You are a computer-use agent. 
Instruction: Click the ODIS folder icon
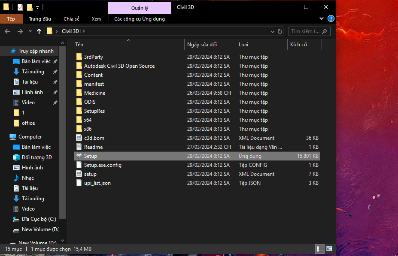(x=79, y=102)
